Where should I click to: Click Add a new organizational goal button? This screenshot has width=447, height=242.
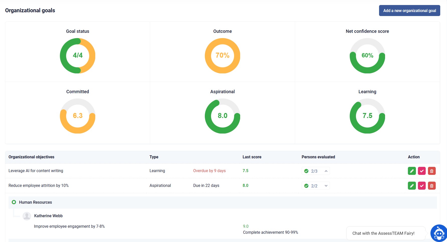click(x=409, y=11)
